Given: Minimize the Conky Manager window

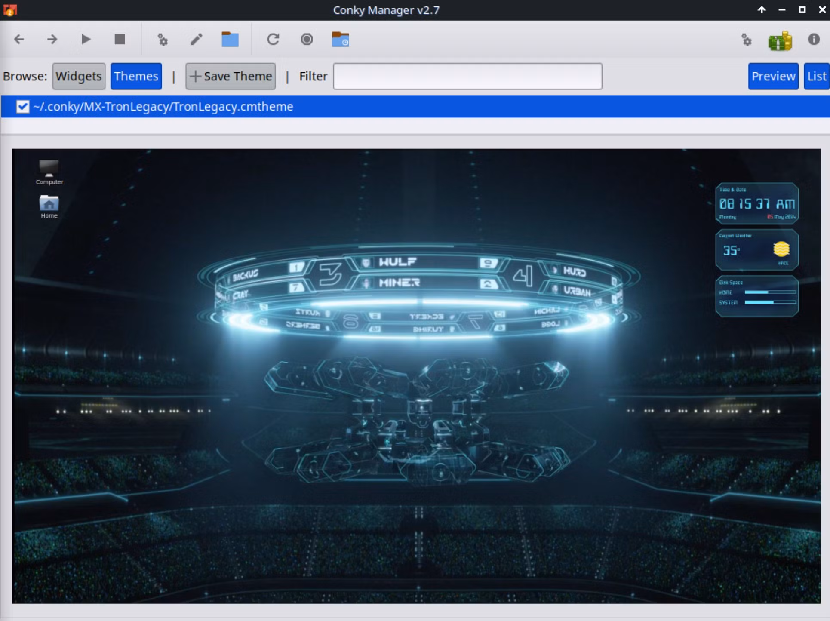Looking at the screenshot, I should pyautogui.click(x=782, y=9).
